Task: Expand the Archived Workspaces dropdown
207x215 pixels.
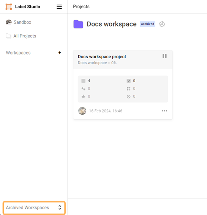Action: [34, 207]
